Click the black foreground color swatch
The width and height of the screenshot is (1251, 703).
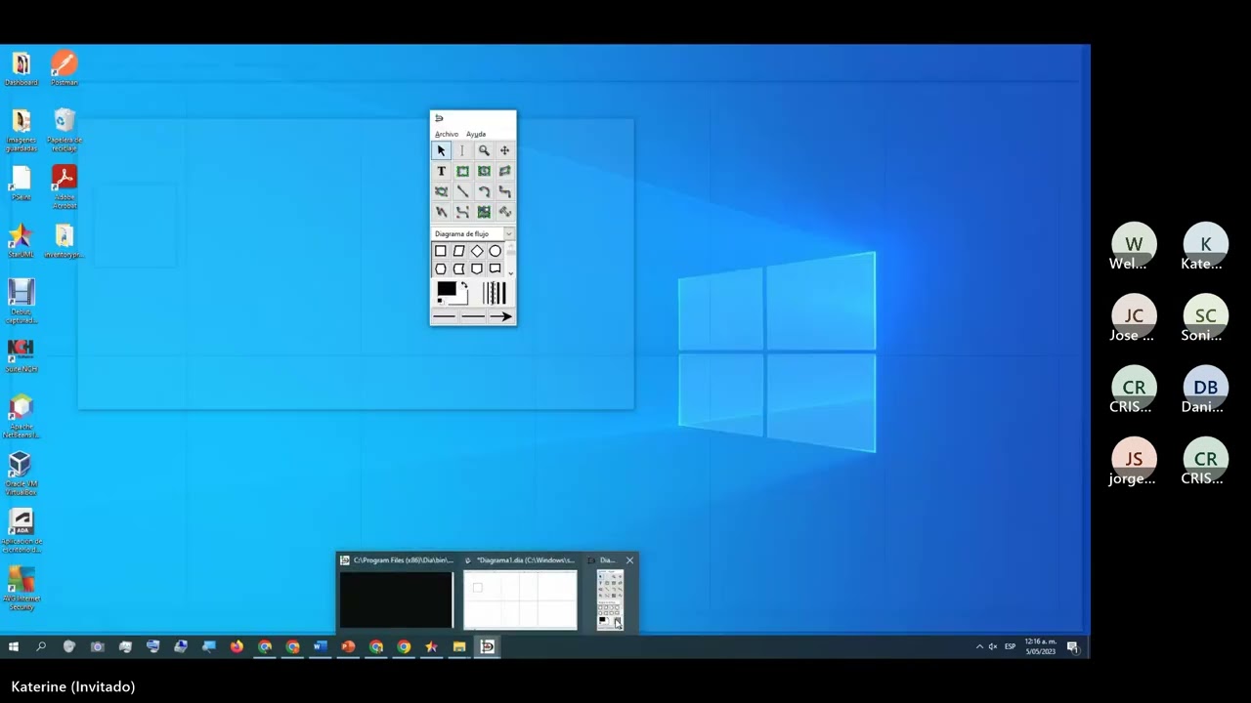point(446,289)
